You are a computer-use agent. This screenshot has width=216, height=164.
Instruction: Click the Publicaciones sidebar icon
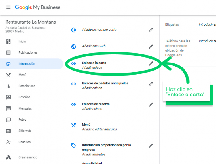tap(8, 52)
